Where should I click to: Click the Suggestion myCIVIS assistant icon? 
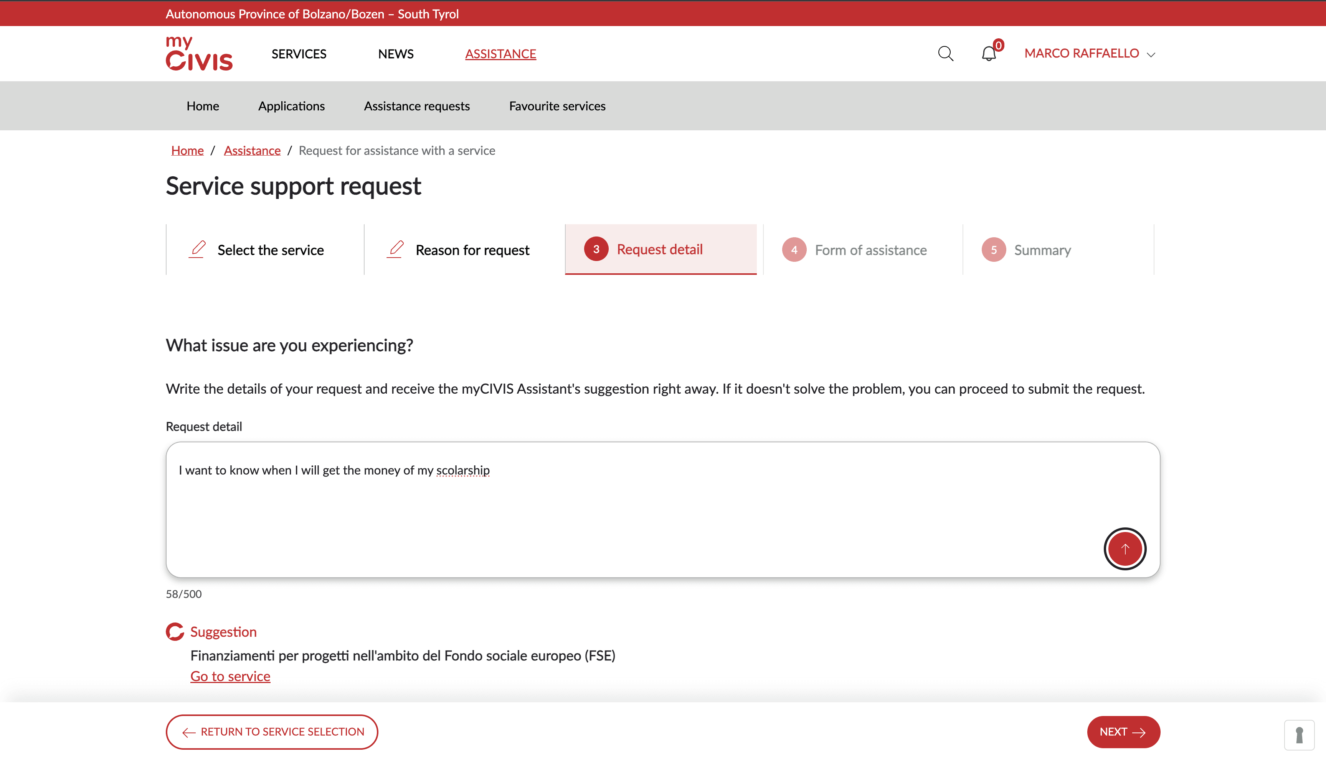(x=175, y=632)
